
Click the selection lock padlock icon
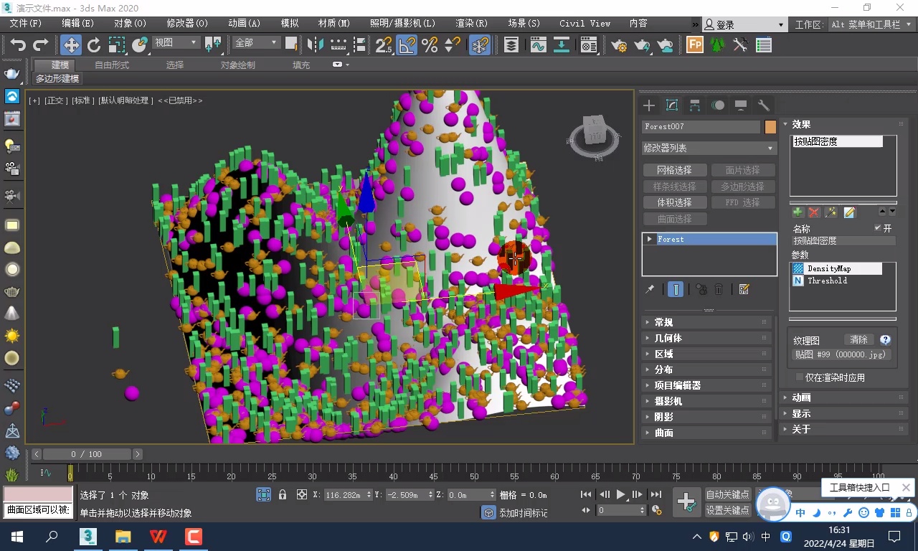[x=283, y=494]
